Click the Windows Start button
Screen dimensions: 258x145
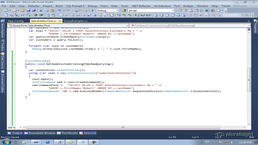pyautogui.click(x=7, y=142)
